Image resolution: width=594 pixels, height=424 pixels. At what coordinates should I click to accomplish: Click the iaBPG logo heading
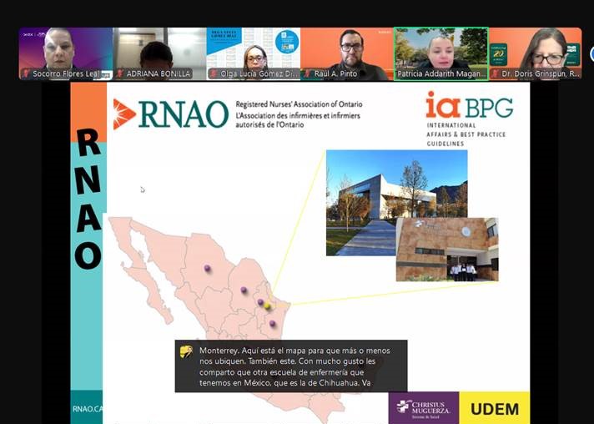[x=470, y=105]
